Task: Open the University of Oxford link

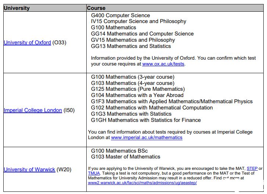Action: coord(27,42)
